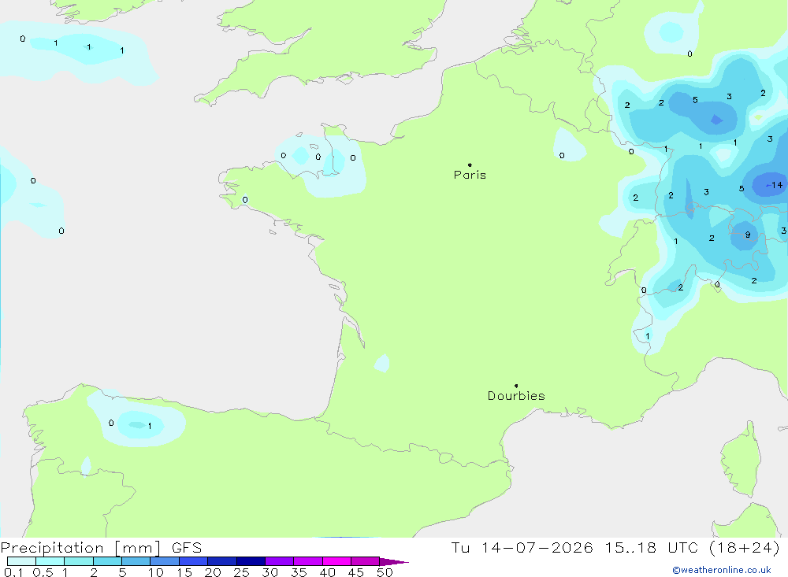Click legend label 0.1
The width and height of the screenshot is (788, 577).
click(13, 572)
